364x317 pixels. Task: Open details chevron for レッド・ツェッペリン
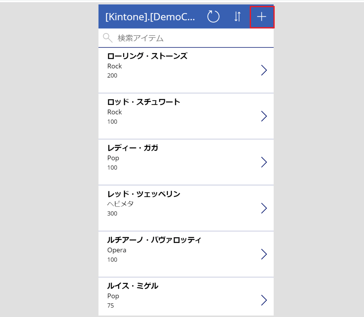(264, 208)
